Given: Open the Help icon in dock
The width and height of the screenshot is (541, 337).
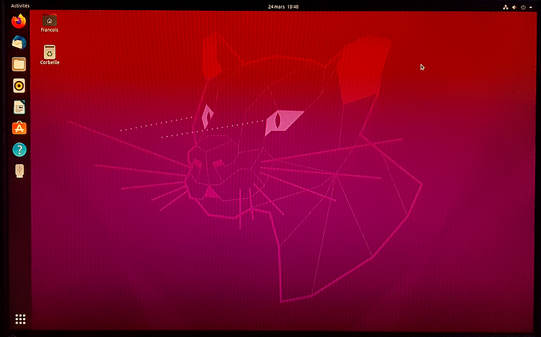Looking at the screenshot, I should click(x=20, y=150).
